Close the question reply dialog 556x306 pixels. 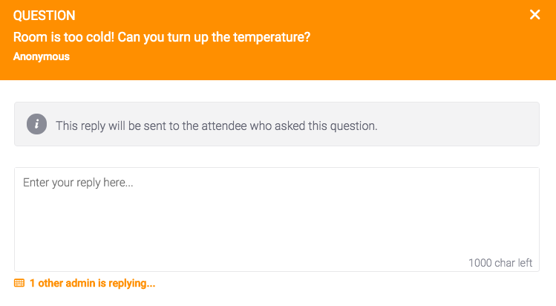534,15
